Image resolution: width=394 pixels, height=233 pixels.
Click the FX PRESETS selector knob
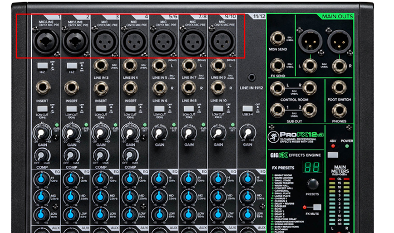314,184
